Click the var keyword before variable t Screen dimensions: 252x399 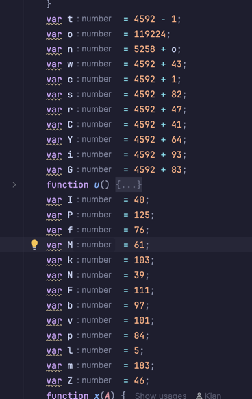(54, 19)
